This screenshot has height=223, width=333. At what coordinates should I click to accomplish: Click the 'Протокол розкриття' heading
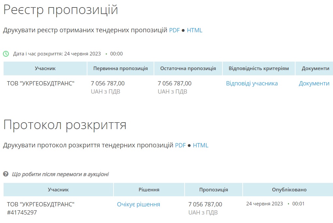65,125
